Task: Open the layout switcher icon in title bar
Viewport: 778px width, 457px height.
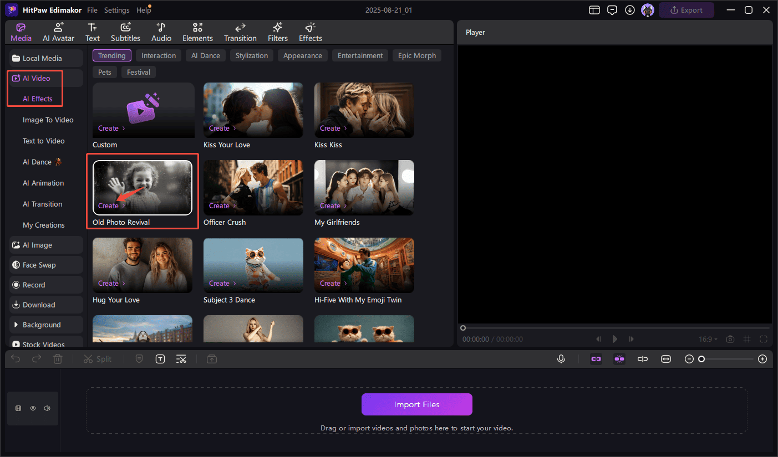Action: (x=594, y=10)
